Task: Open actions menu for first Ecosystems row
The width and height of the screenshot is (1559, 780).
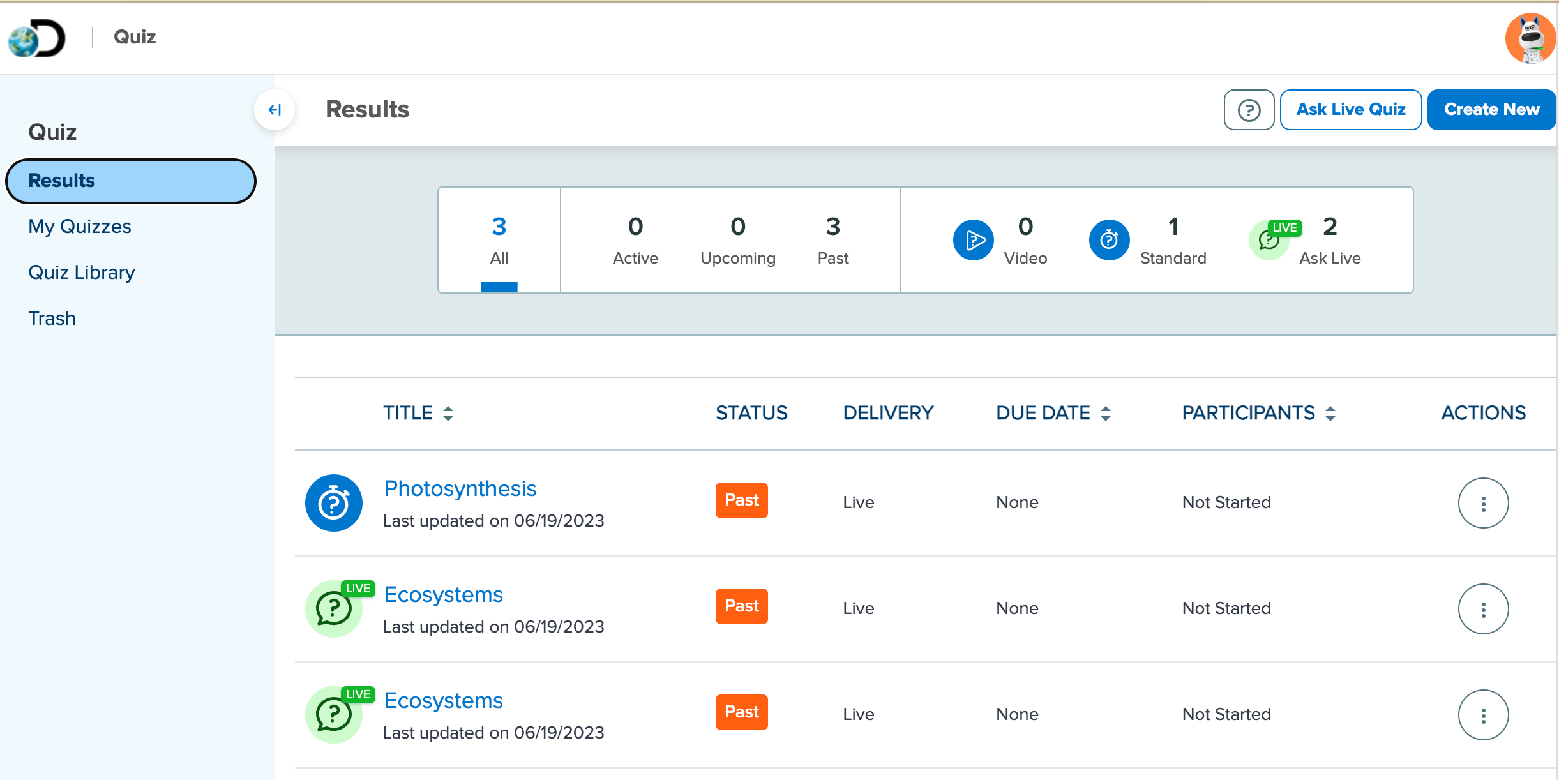Action: pyautogui.click(x=1483, y=609)
